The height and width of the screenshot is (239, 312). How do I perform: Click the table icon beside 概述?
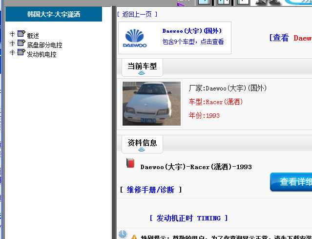21,33
